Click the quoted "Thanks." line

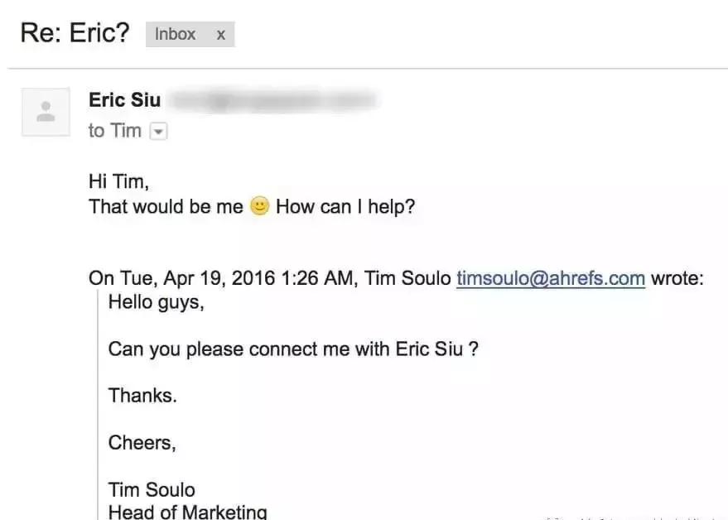[142, 396]
